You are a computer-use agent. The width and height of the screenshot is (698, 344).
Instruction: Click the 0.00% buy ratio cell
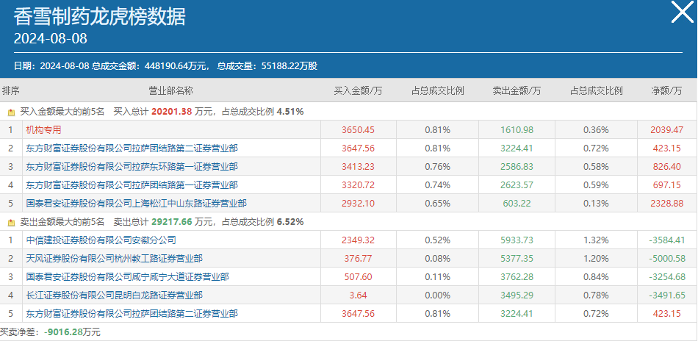[x=438, y=295]
